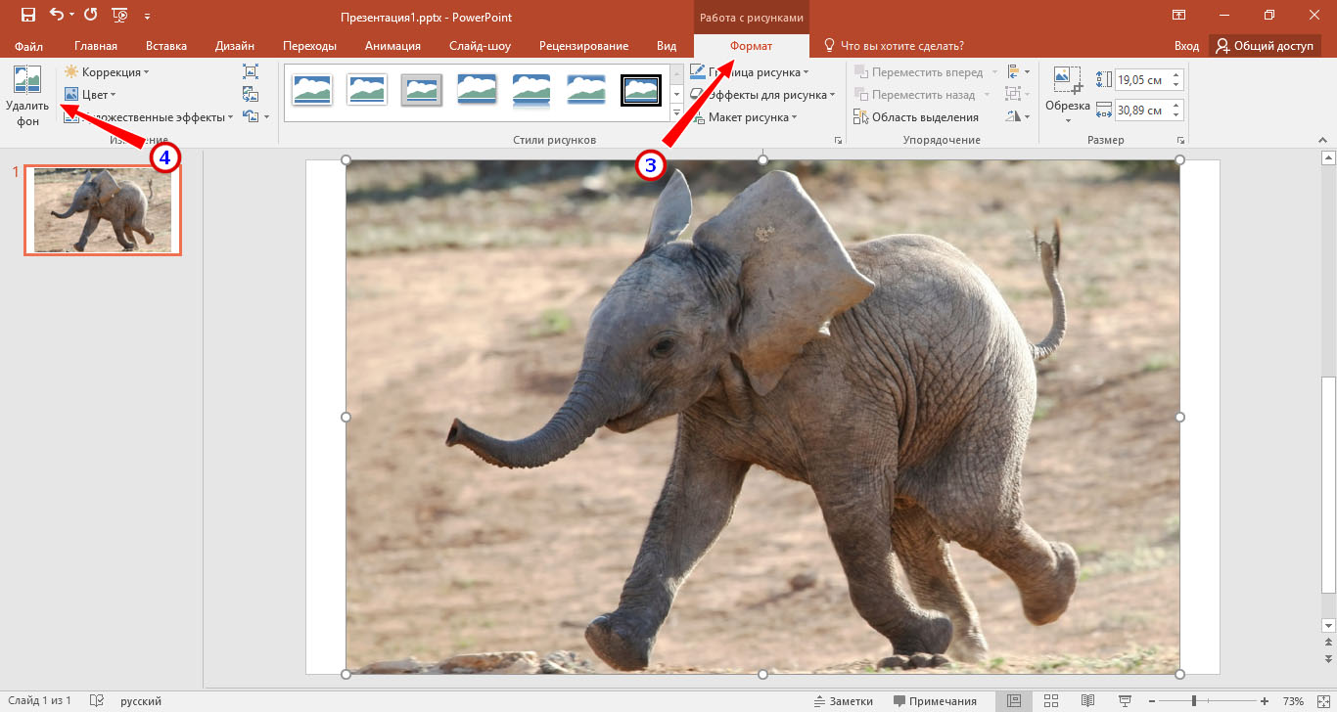Switch to the Переходы tab
Viewport: 1337px width, 712px height.
309,46
